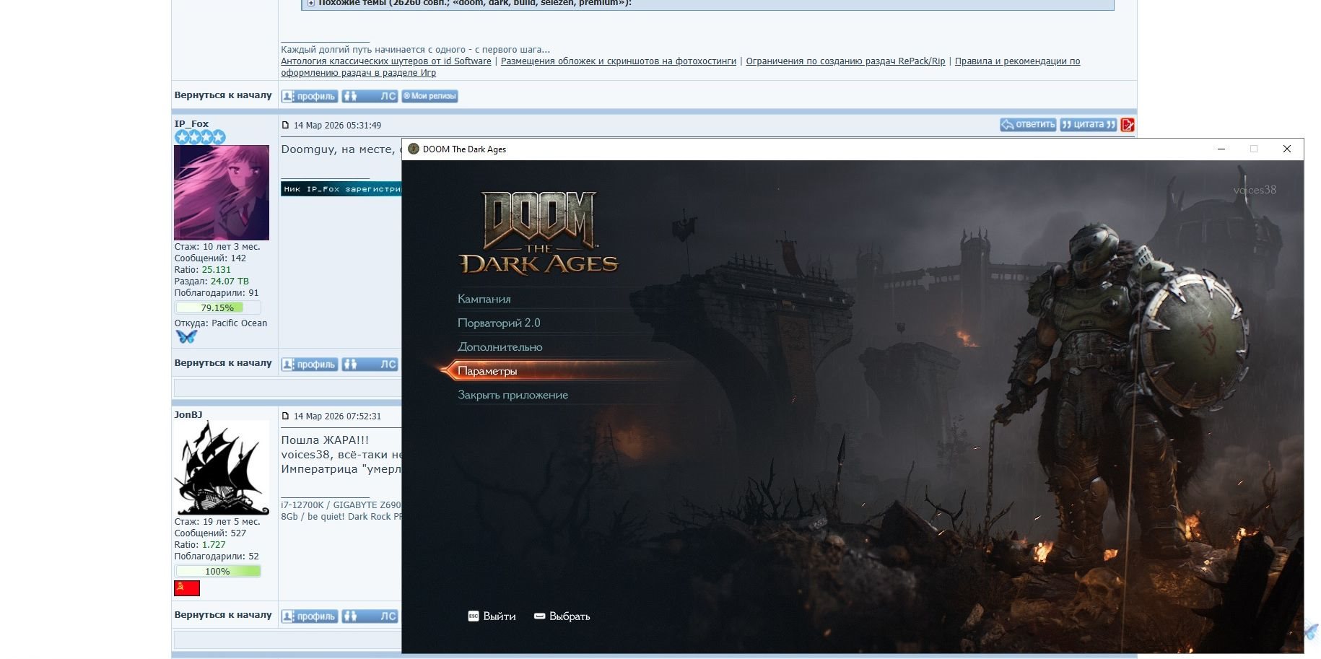Click the post permalink icon on IP_Fox's post

(285, 125)
